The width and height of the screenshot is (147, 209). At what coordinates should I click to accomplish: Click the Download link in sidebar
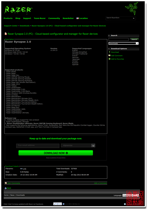pos(115,52)
